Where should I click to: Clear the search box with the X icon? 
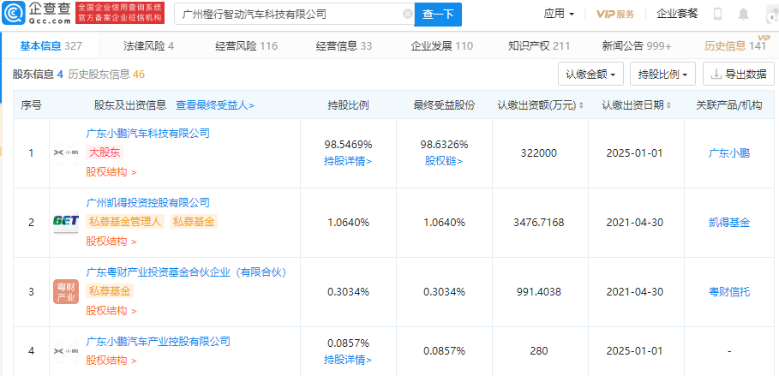pyautogui.click(x=407, y=14)
